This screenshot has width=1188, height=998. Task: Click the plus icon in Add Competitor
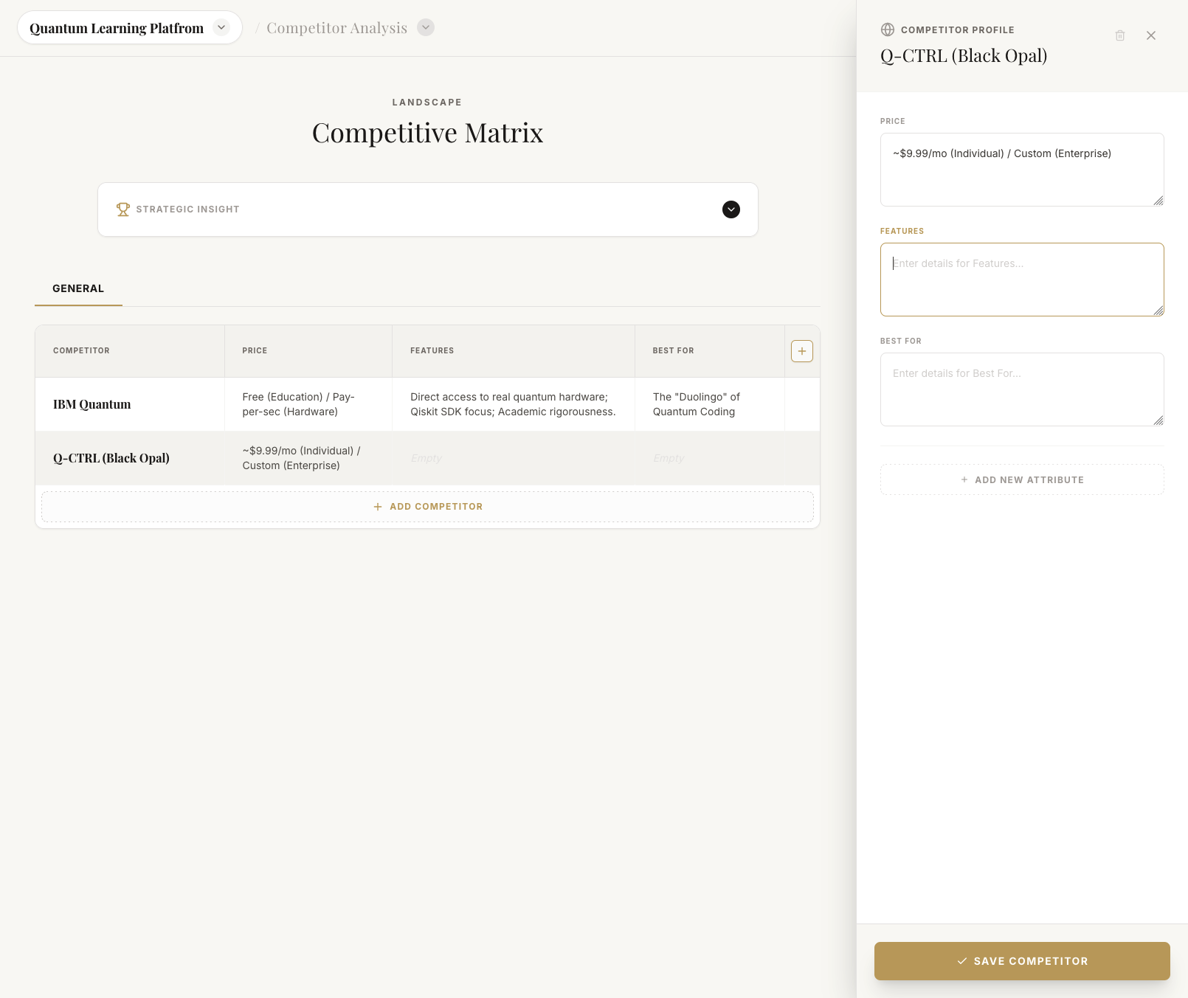coord(378,507)
